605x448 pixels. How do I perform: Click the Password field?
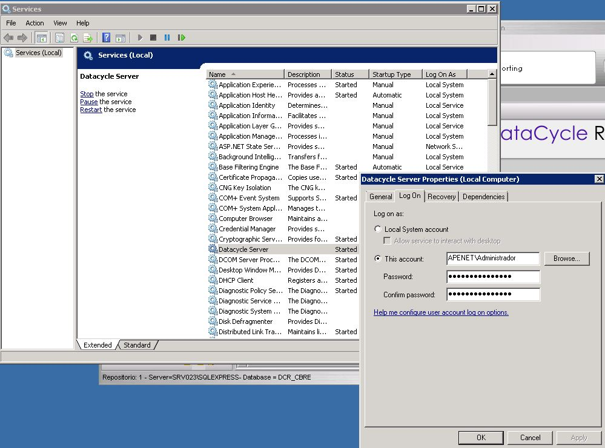[x=493, y=277]
